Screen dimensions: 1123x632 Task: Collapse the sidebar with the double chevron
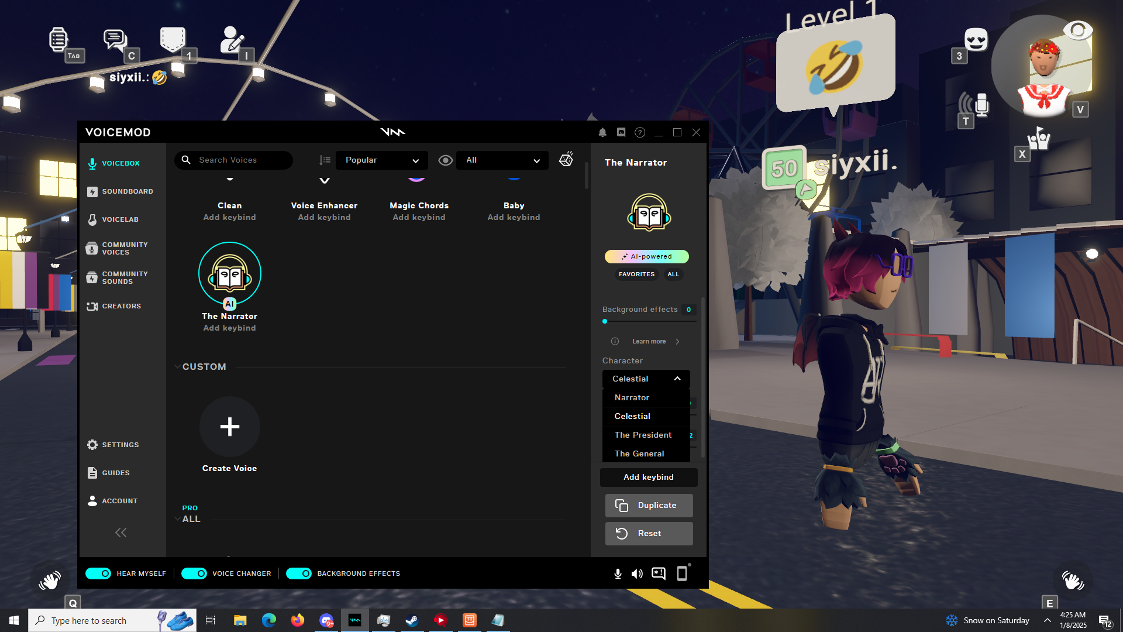pyautogui.click(x=121, y=533)
